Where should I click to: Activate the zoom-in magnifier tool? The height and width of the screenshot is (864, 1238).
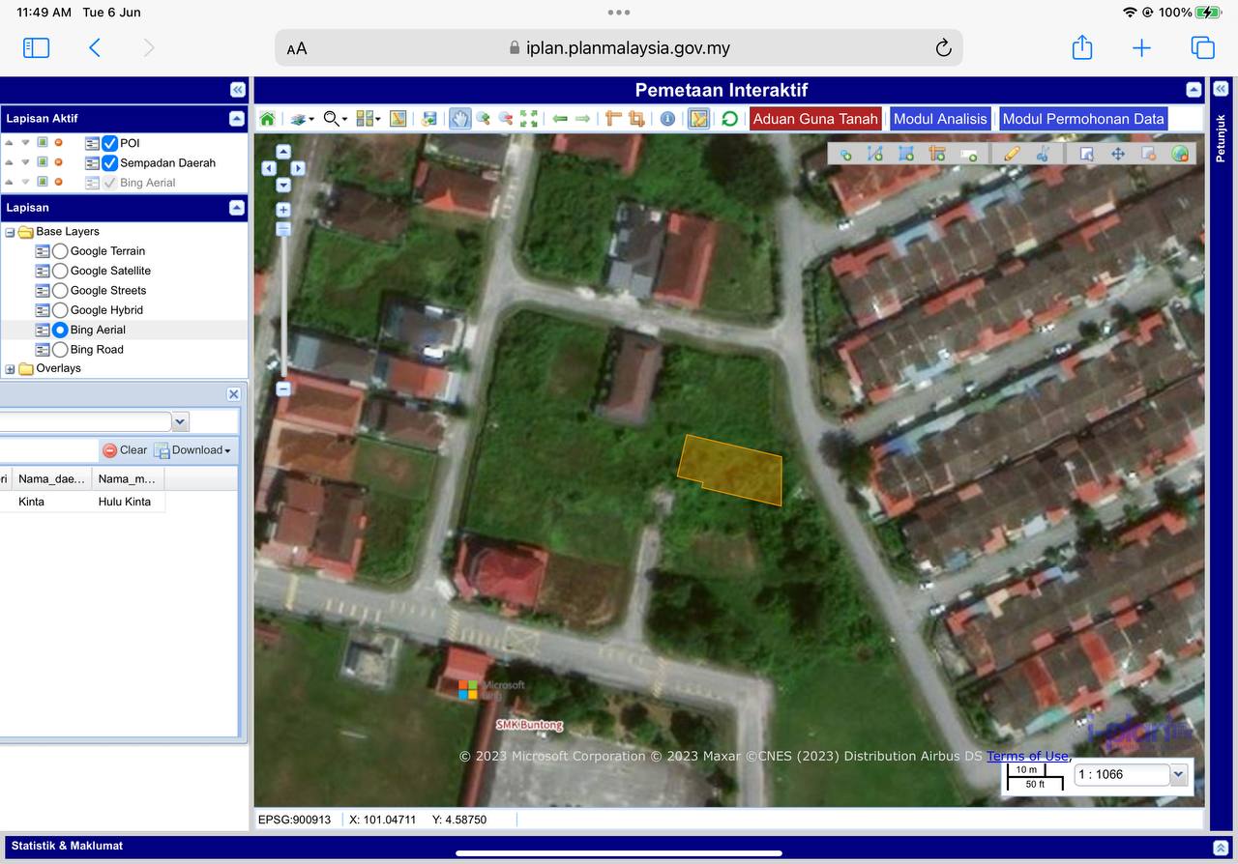[x=483, y=119]
